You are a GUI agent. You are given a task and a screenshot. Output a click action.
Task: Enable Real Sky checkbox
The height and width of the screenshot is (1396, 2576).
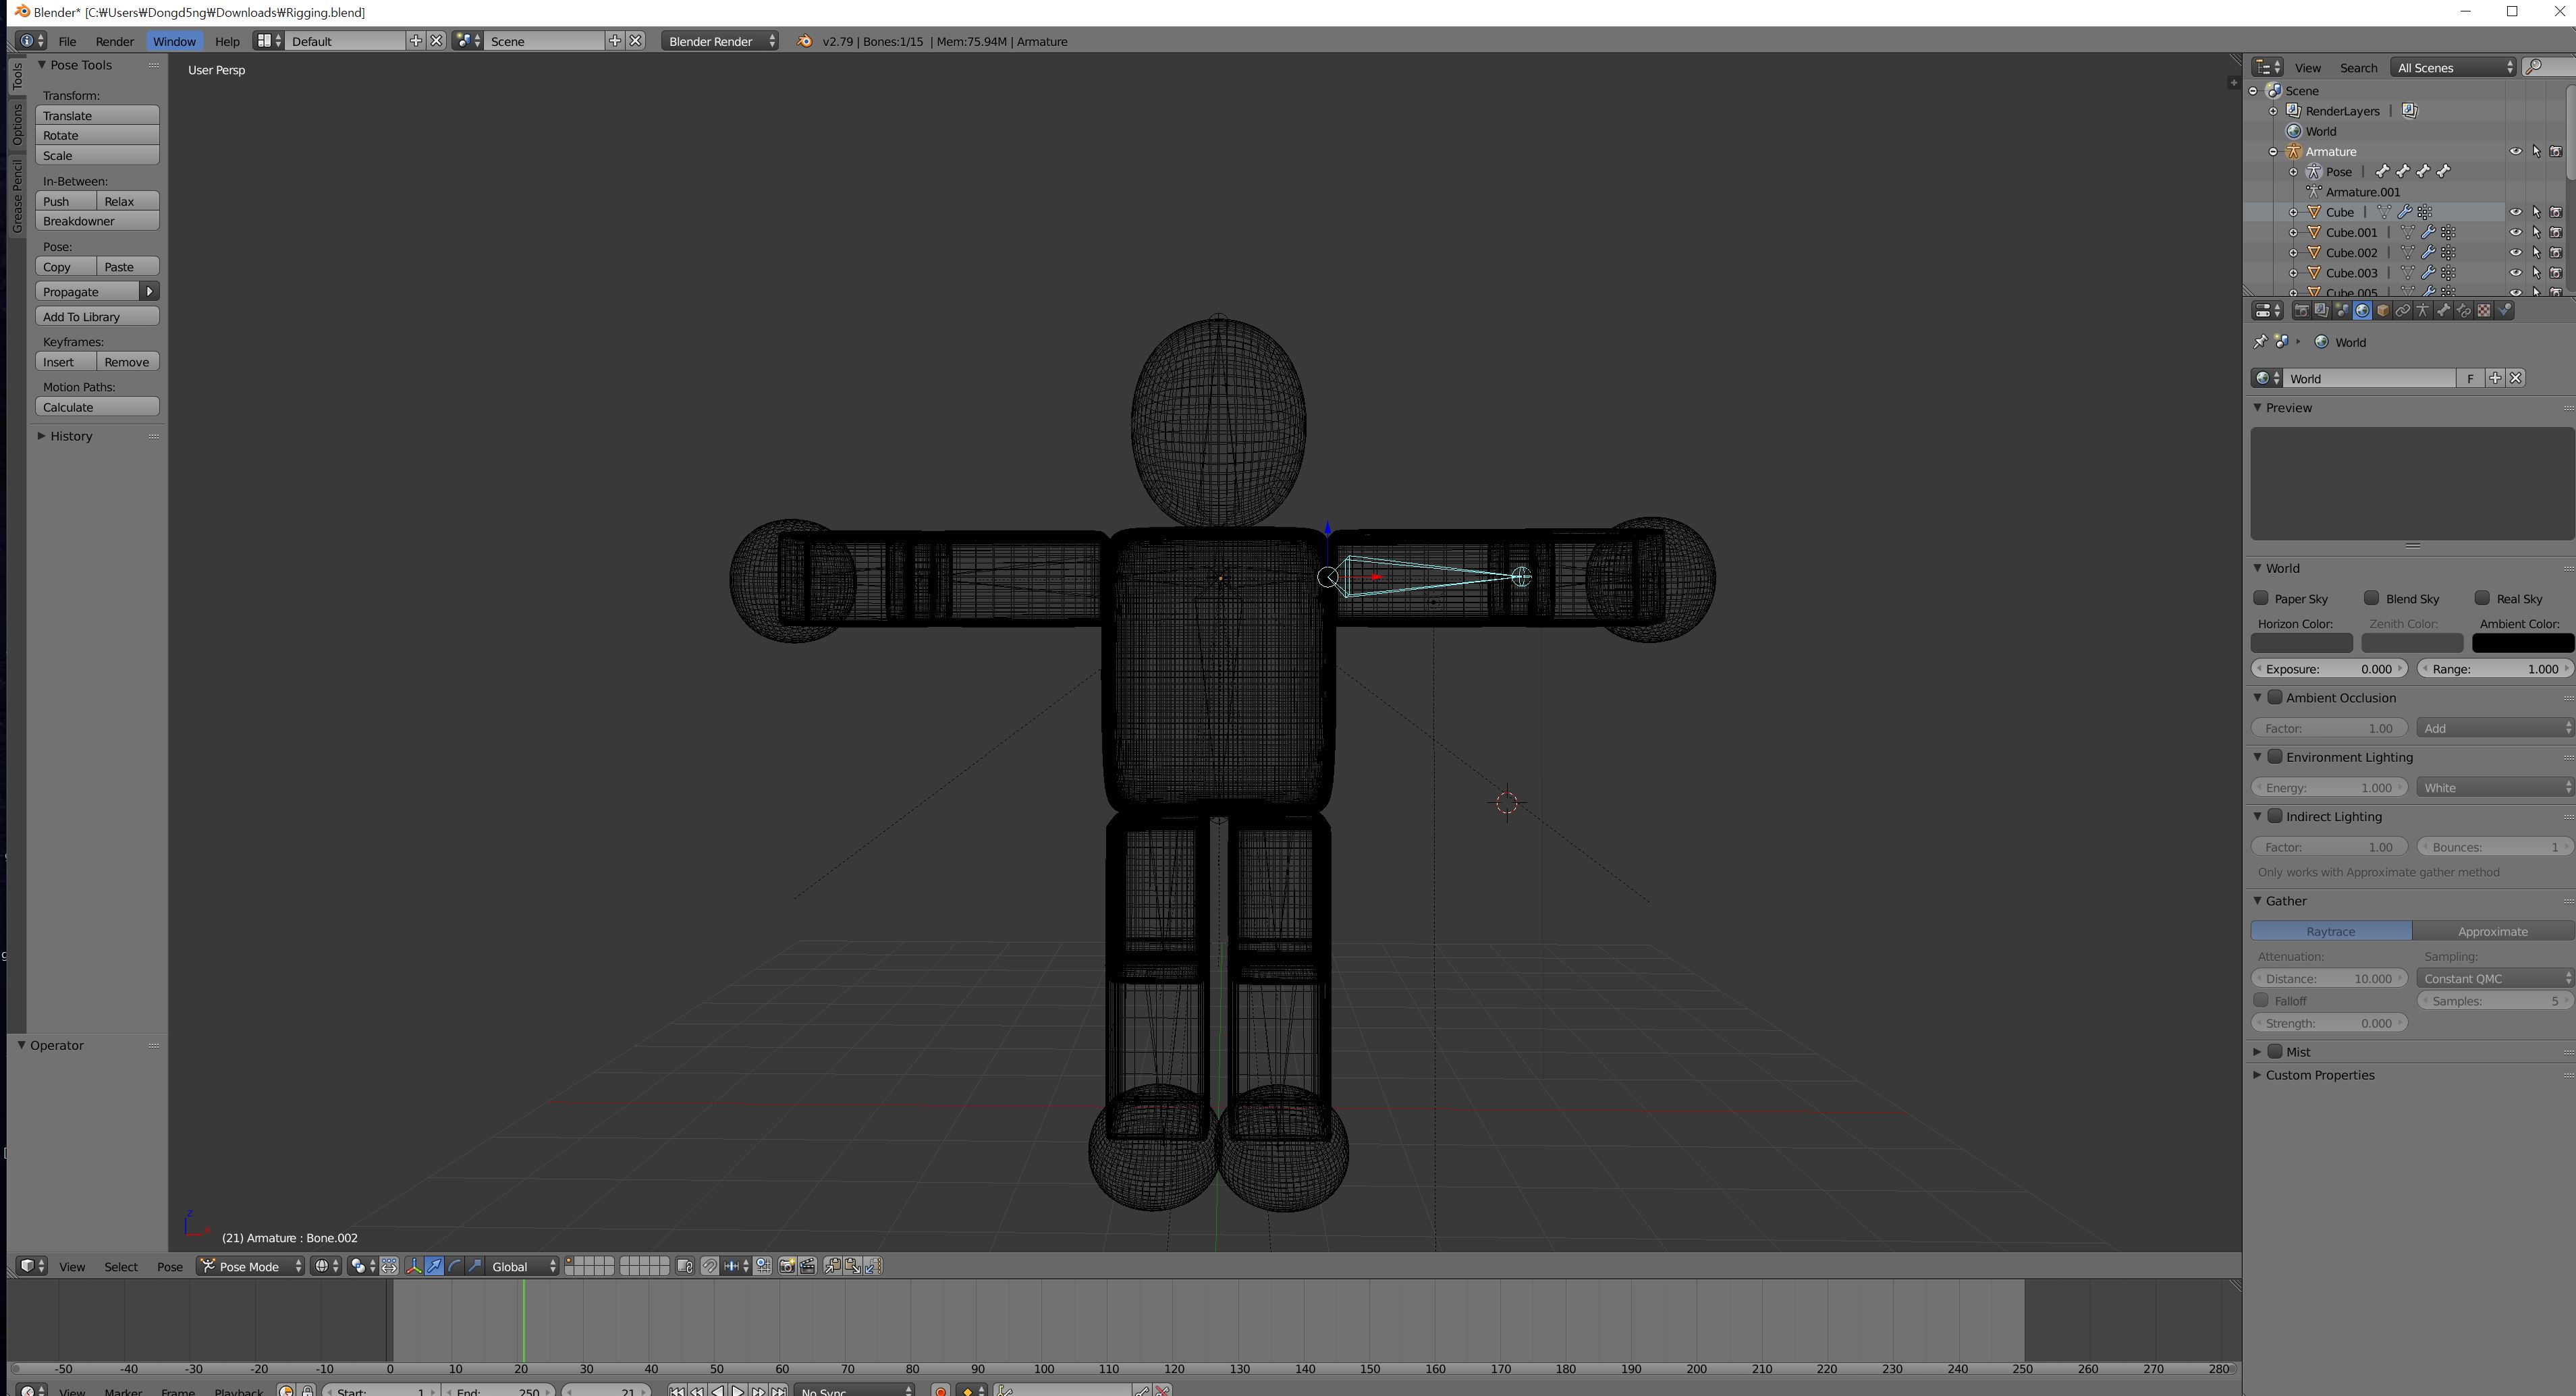click(x=2482, y=598)
